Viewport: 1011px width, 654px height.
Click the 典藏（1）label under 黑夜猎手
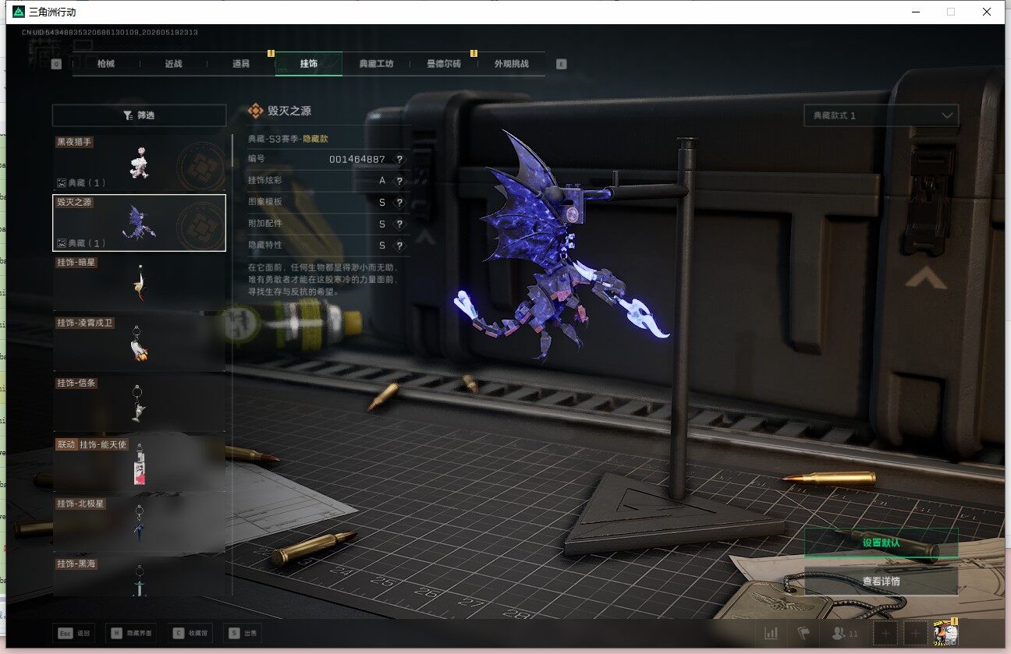82,183
